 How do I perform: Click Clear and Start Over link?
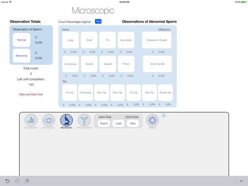click(x=31, y=94)
